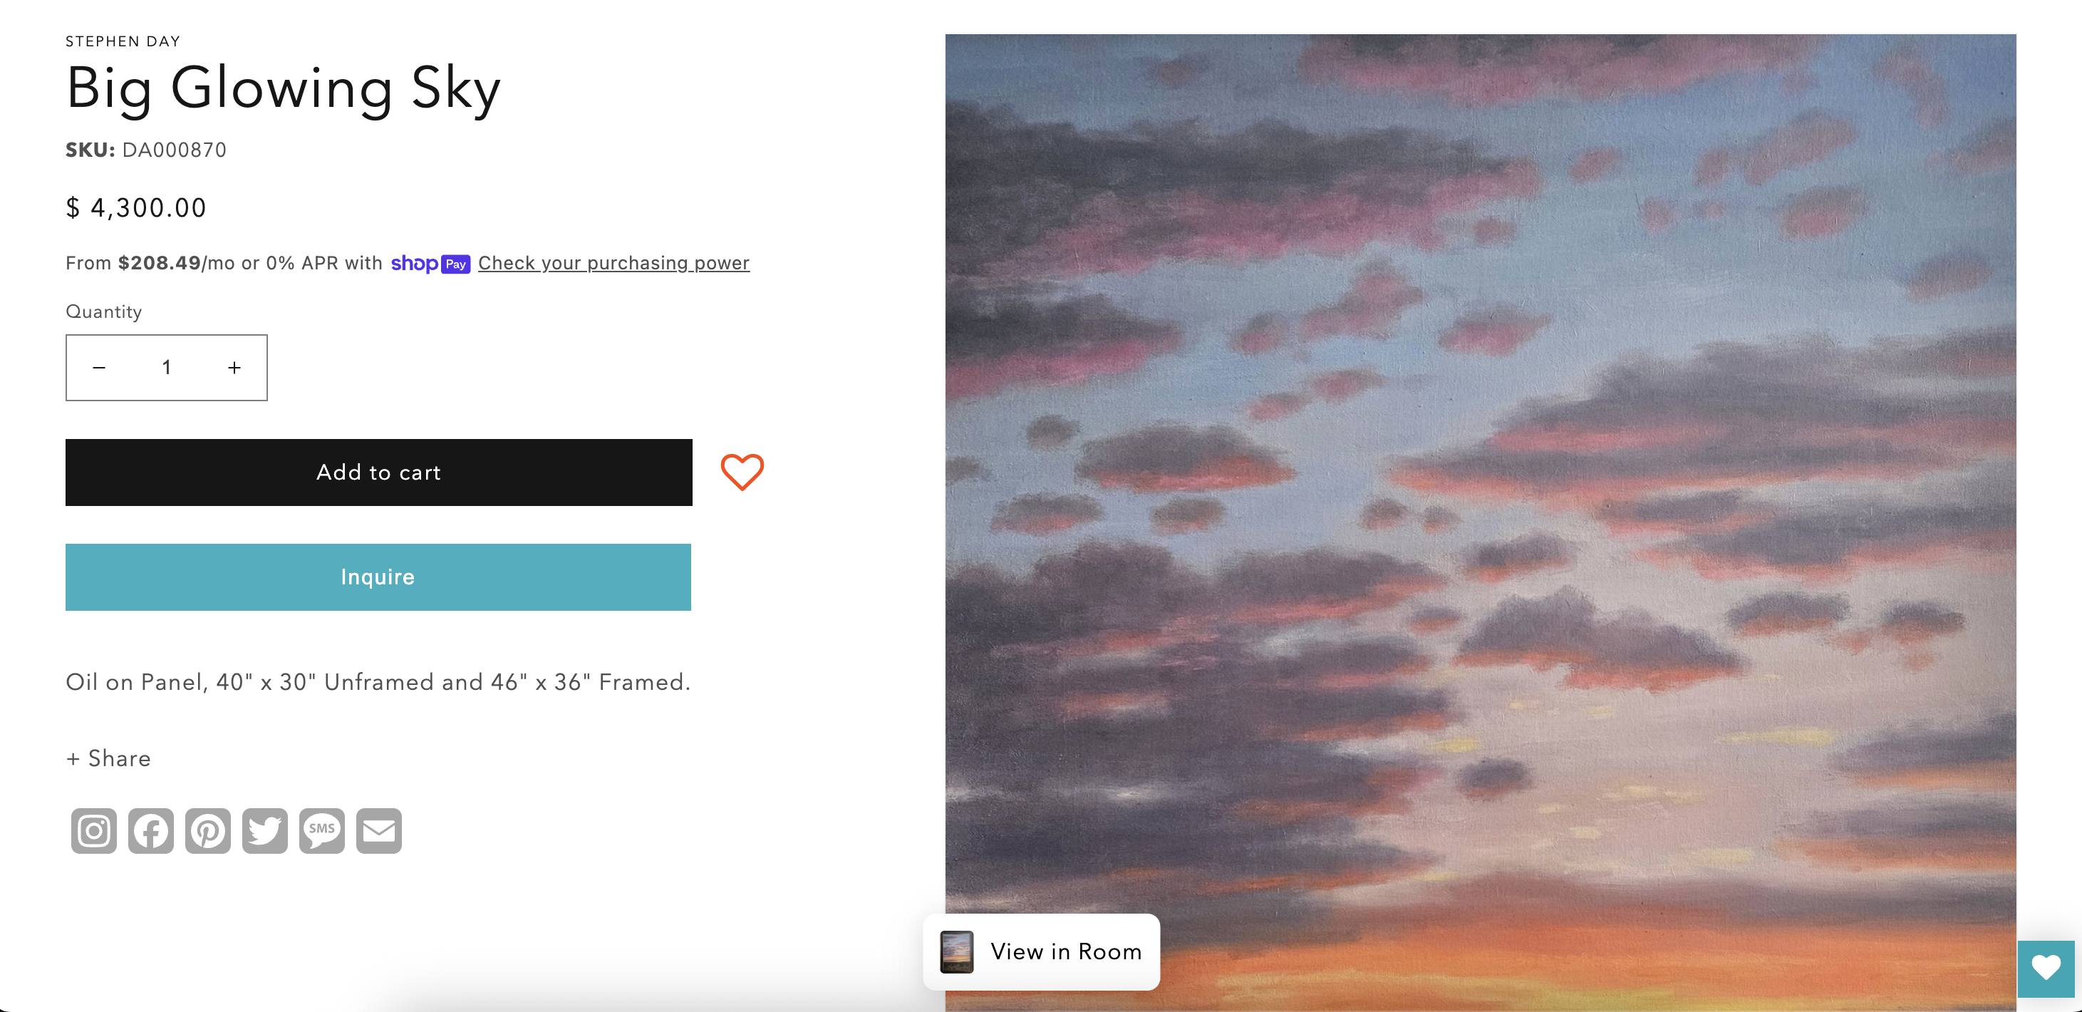The height and width of the screenshot is (1012, 2082).
Task: Add Big Glowing Sky to cart
Action: pos(378,472)
